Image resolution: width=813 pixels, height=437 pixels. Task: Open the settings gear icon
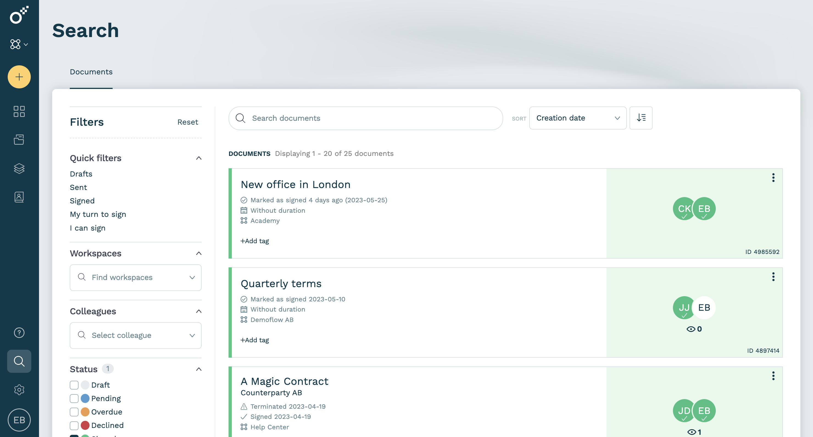click(19, 390)
